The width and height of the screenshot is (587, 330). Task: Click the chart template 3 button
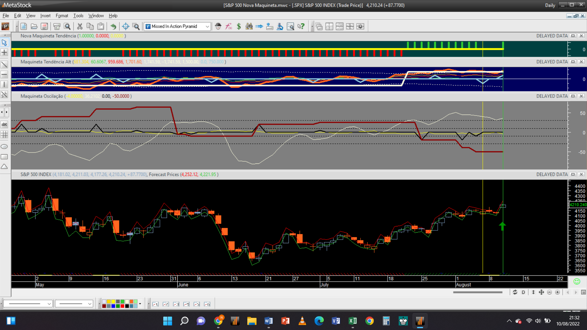pyautogui.click(x=176, y=304)
